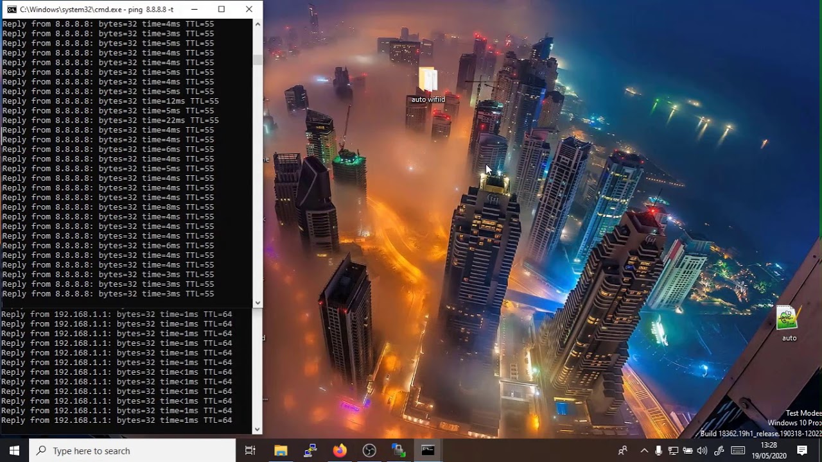Screen dimensions: 822x462
Task: Select the auto desktop shortcut icon
Action: [789, 323]
